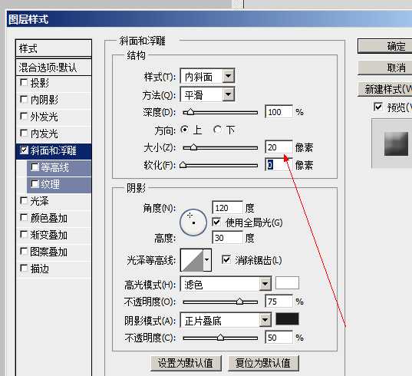Viewport: 412px width, 376px height.
Task: Click 设置为默认值 button
Action: [186, 363]
